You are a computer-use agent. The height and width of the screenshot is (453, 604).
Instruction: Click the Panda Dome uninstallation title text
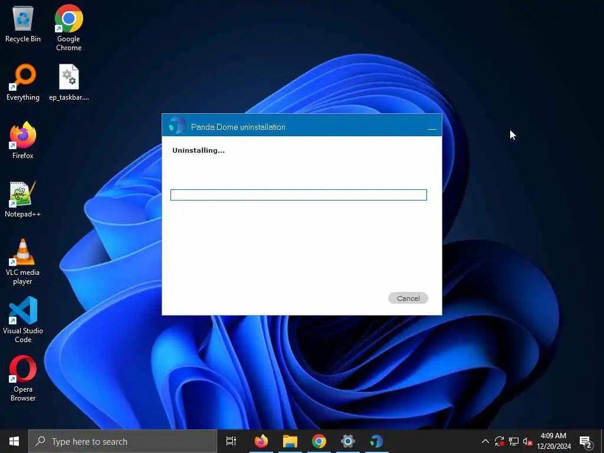(238, 127)
